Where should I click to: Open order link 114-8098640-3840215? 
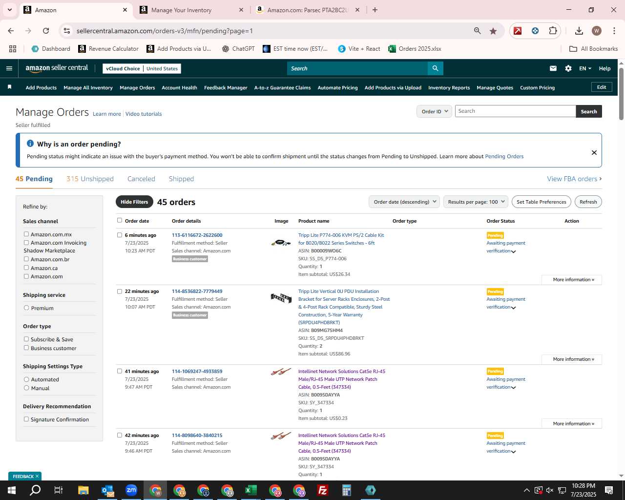click(x=197, y=435)
